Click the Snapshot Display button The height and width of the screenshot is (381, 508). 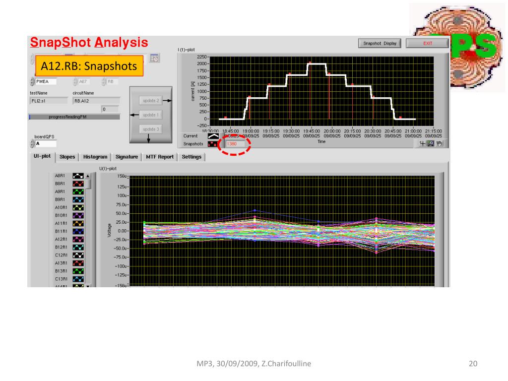click(x=380, y=43)
